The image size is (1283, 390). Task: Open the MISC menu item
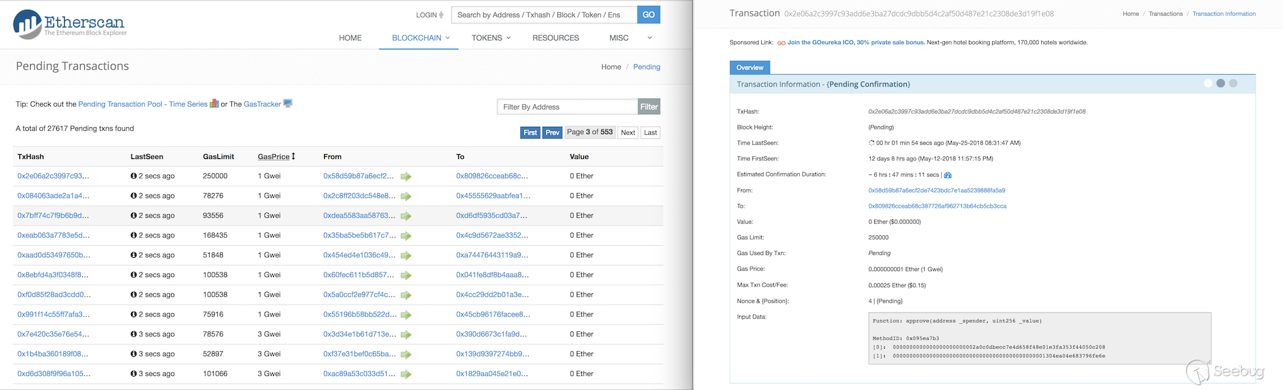pyautogui.click(x=619, y=38)
